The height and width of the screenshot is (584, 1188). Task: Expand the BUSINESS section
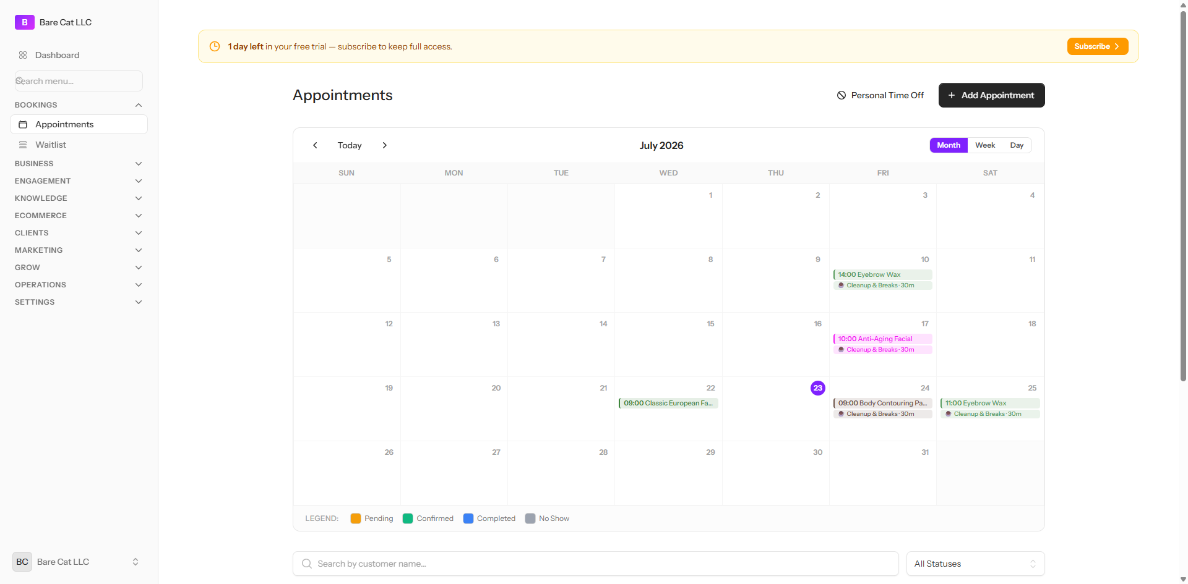pos(79,164)
